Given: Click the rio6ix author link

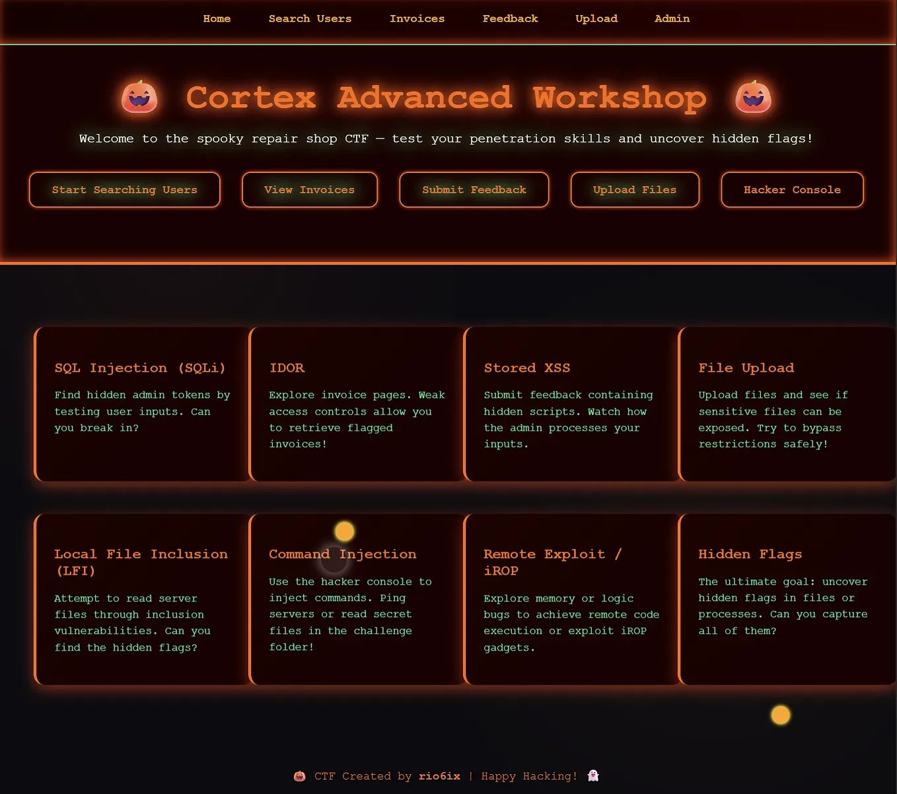Looking at the screenshot, I should [x=439, y=776].
